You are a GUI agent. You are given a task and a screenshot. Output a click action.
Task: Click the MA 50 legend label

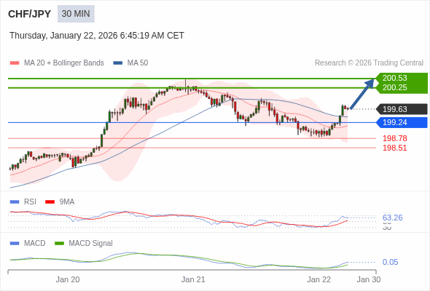[x=138, y=63]
